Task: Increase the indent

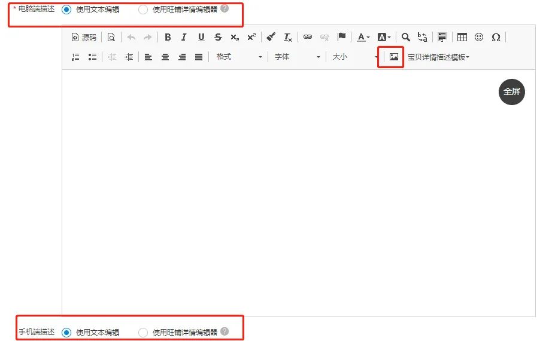Action: (129, 57)
